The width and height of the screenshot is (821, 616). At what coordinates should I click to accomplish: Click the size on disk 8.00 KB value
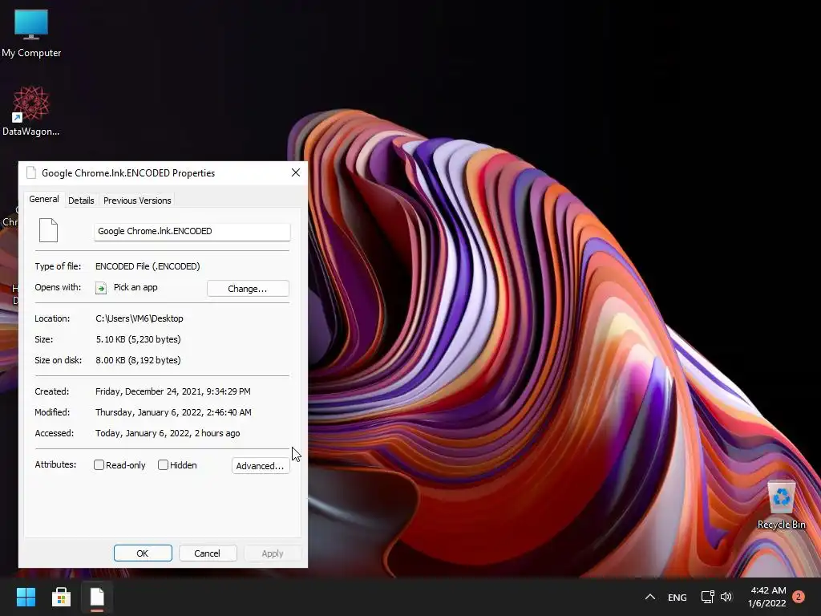[138, 360]
